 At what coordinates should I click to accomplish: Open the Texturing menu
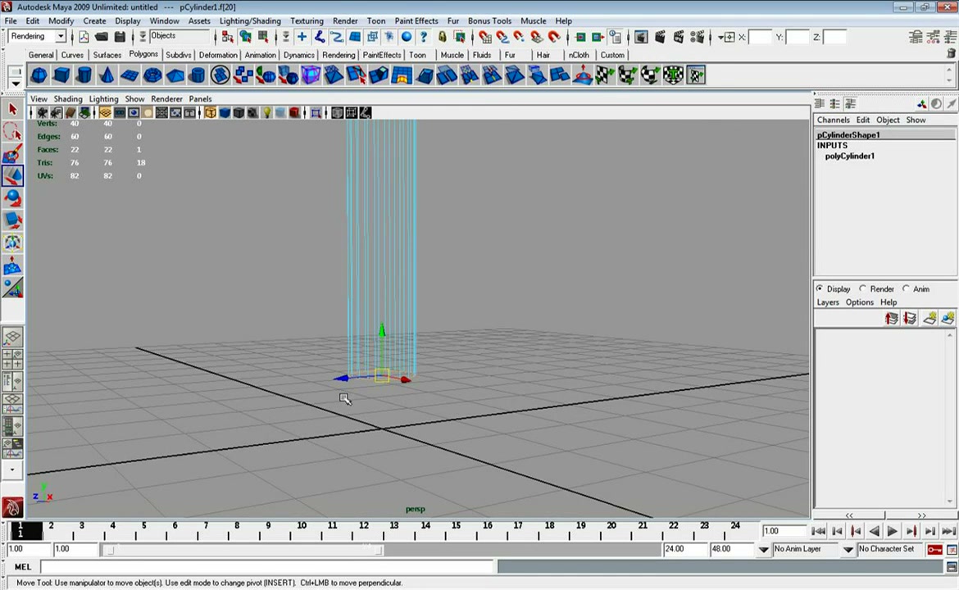(307, 20)
